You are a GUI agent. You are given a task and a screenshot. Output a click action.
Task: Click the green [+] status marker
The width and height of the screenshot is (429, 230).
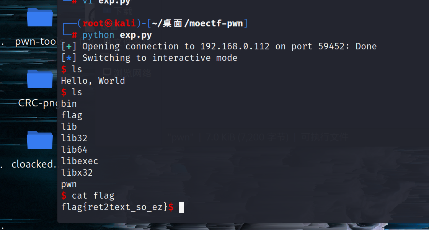tap(69, 46)
